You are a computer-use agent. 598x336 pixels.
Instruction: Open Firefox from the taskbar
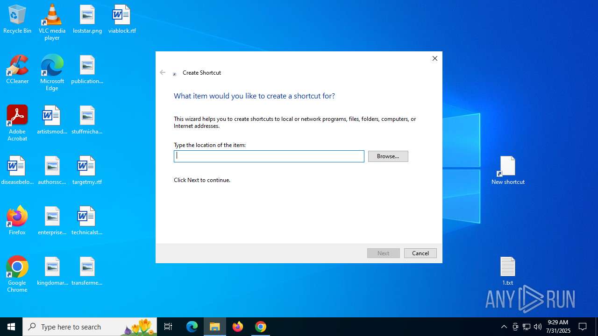tap(238, 327)
